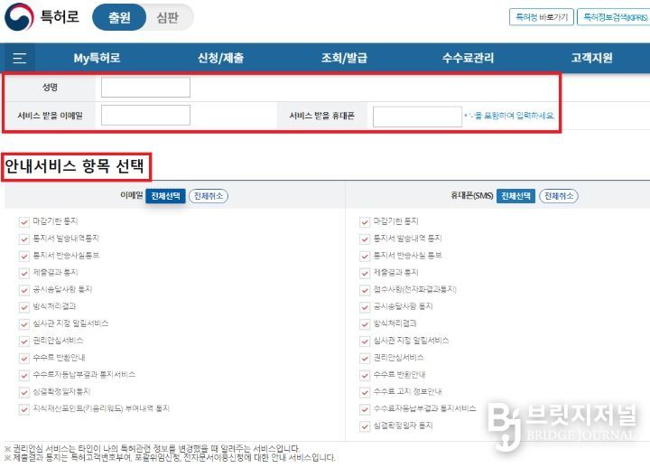Focus the 서비스 받을 휴대폰 input field
Viewport: 650px width, 468px height.
click(x=417, y=117)
